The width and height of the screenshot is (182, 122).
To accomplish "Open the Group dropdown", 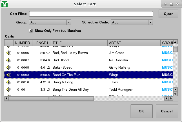I will pos(50,22).
